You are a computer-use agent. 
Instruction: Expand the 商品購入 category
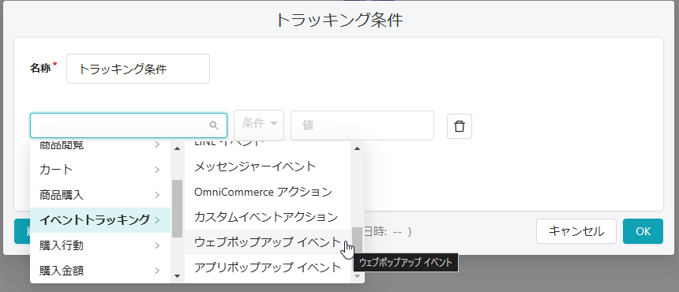click(100, 195)
